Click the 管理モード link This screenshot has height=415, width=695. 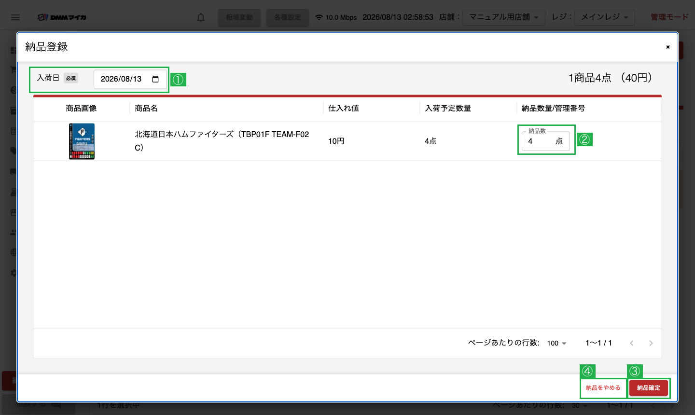coord(669,17)
